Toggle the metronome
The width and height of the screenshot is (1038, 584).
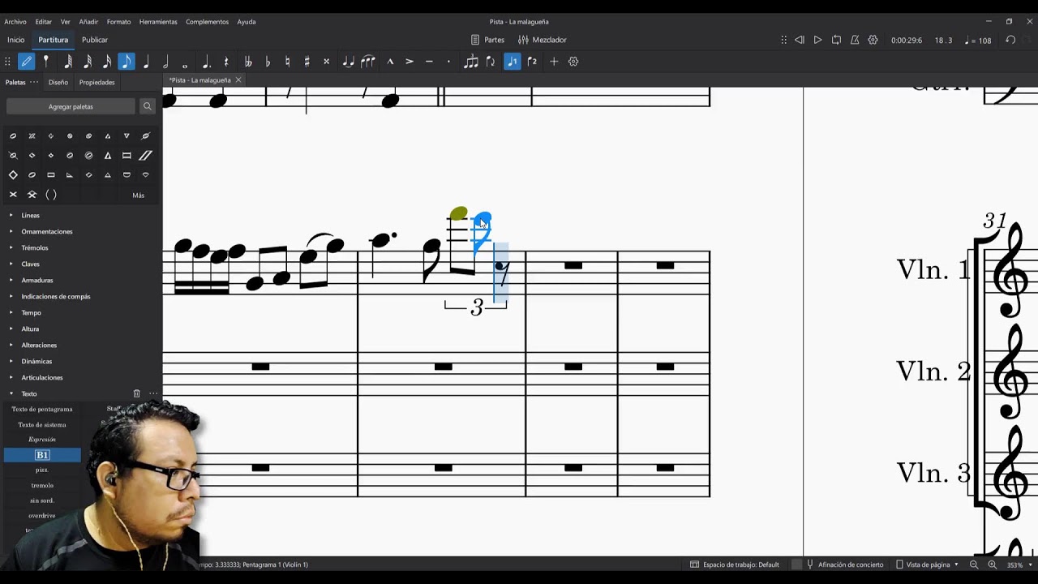855,40
